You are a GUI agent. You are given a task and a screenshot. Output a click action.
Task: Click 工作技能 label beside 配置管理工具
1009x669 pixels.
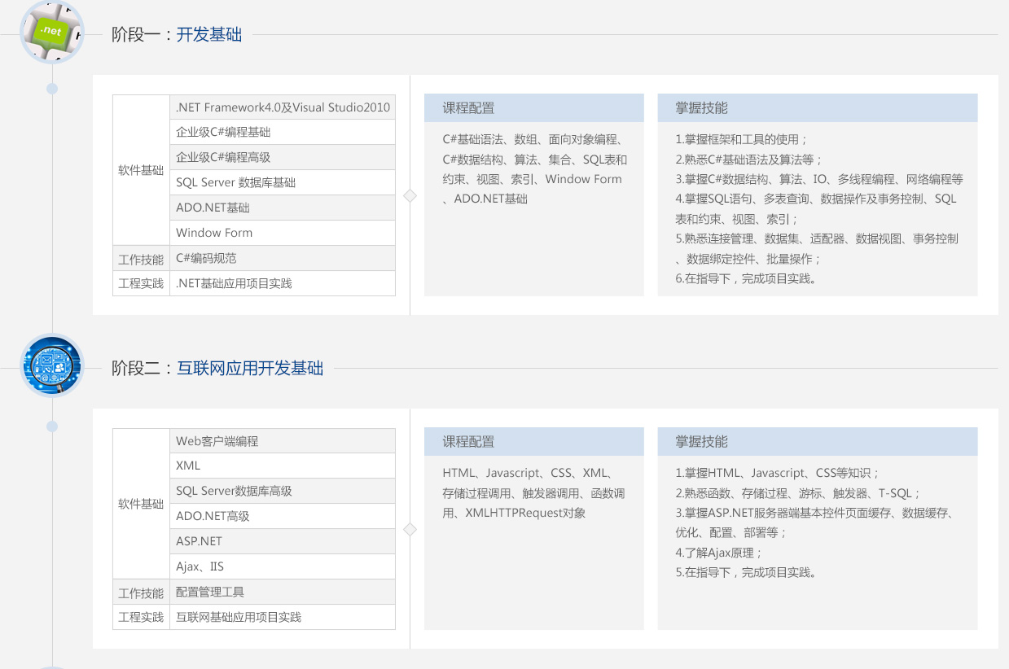coord(141,593)
